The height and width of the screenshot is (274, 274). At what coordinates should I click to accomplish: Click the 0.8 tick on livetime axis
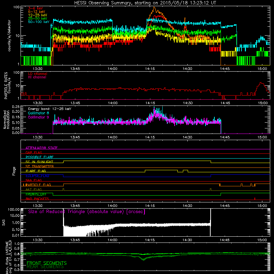tap(17, 254)
